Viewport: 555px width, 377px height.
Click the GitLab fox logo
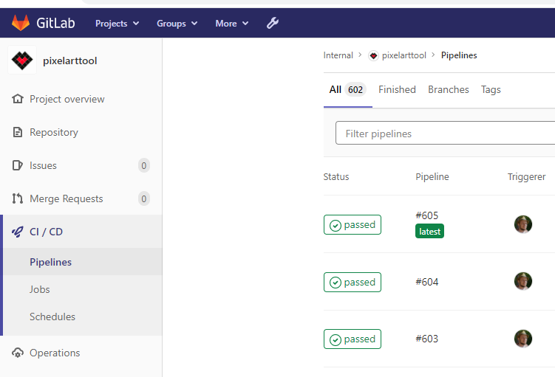21,23
